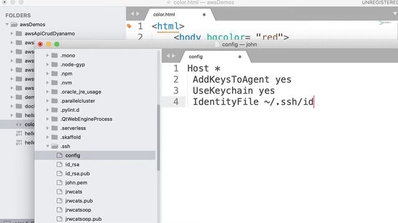Expand the .oracle_jre_usage folder arrow
Image resolution: width=398 pixels, height=223 pixels.
point(47,92)
